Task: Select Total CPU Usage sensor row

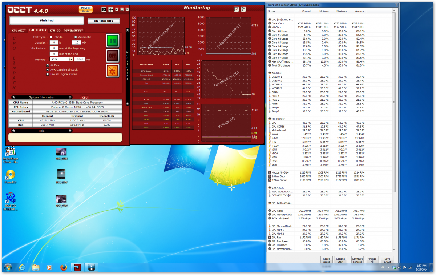Action: point(316,65)
